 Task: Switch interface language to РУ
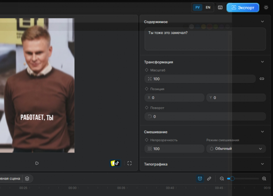point(198,7)
